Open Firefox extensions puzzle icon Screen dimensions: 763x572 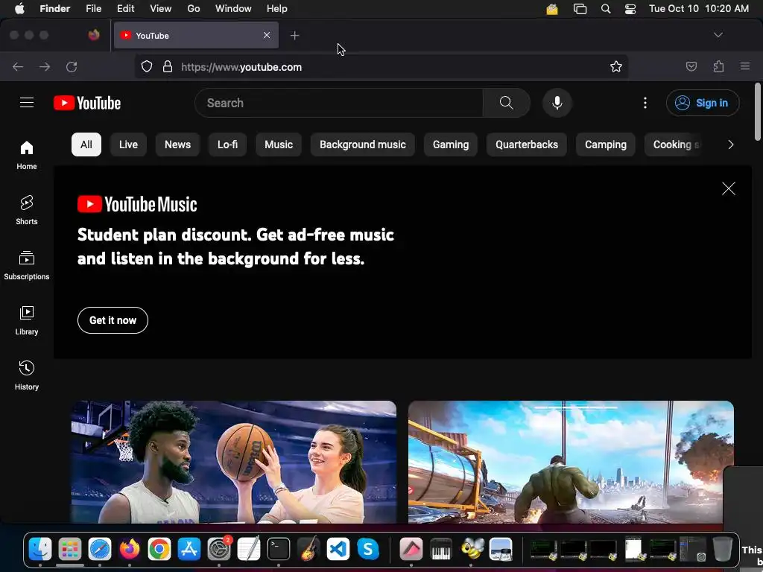pyautogui.click(x=719, y=66)
